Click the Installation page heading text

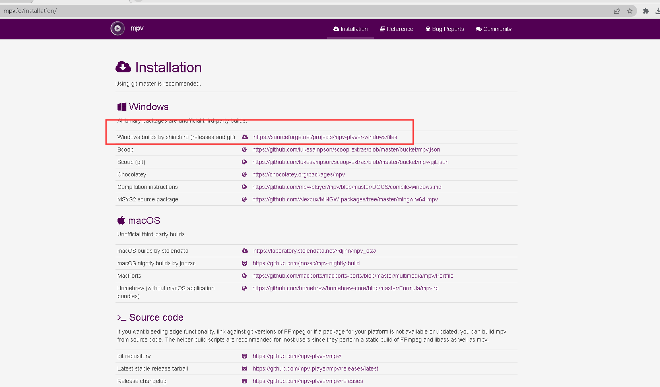tap(169, 68)
